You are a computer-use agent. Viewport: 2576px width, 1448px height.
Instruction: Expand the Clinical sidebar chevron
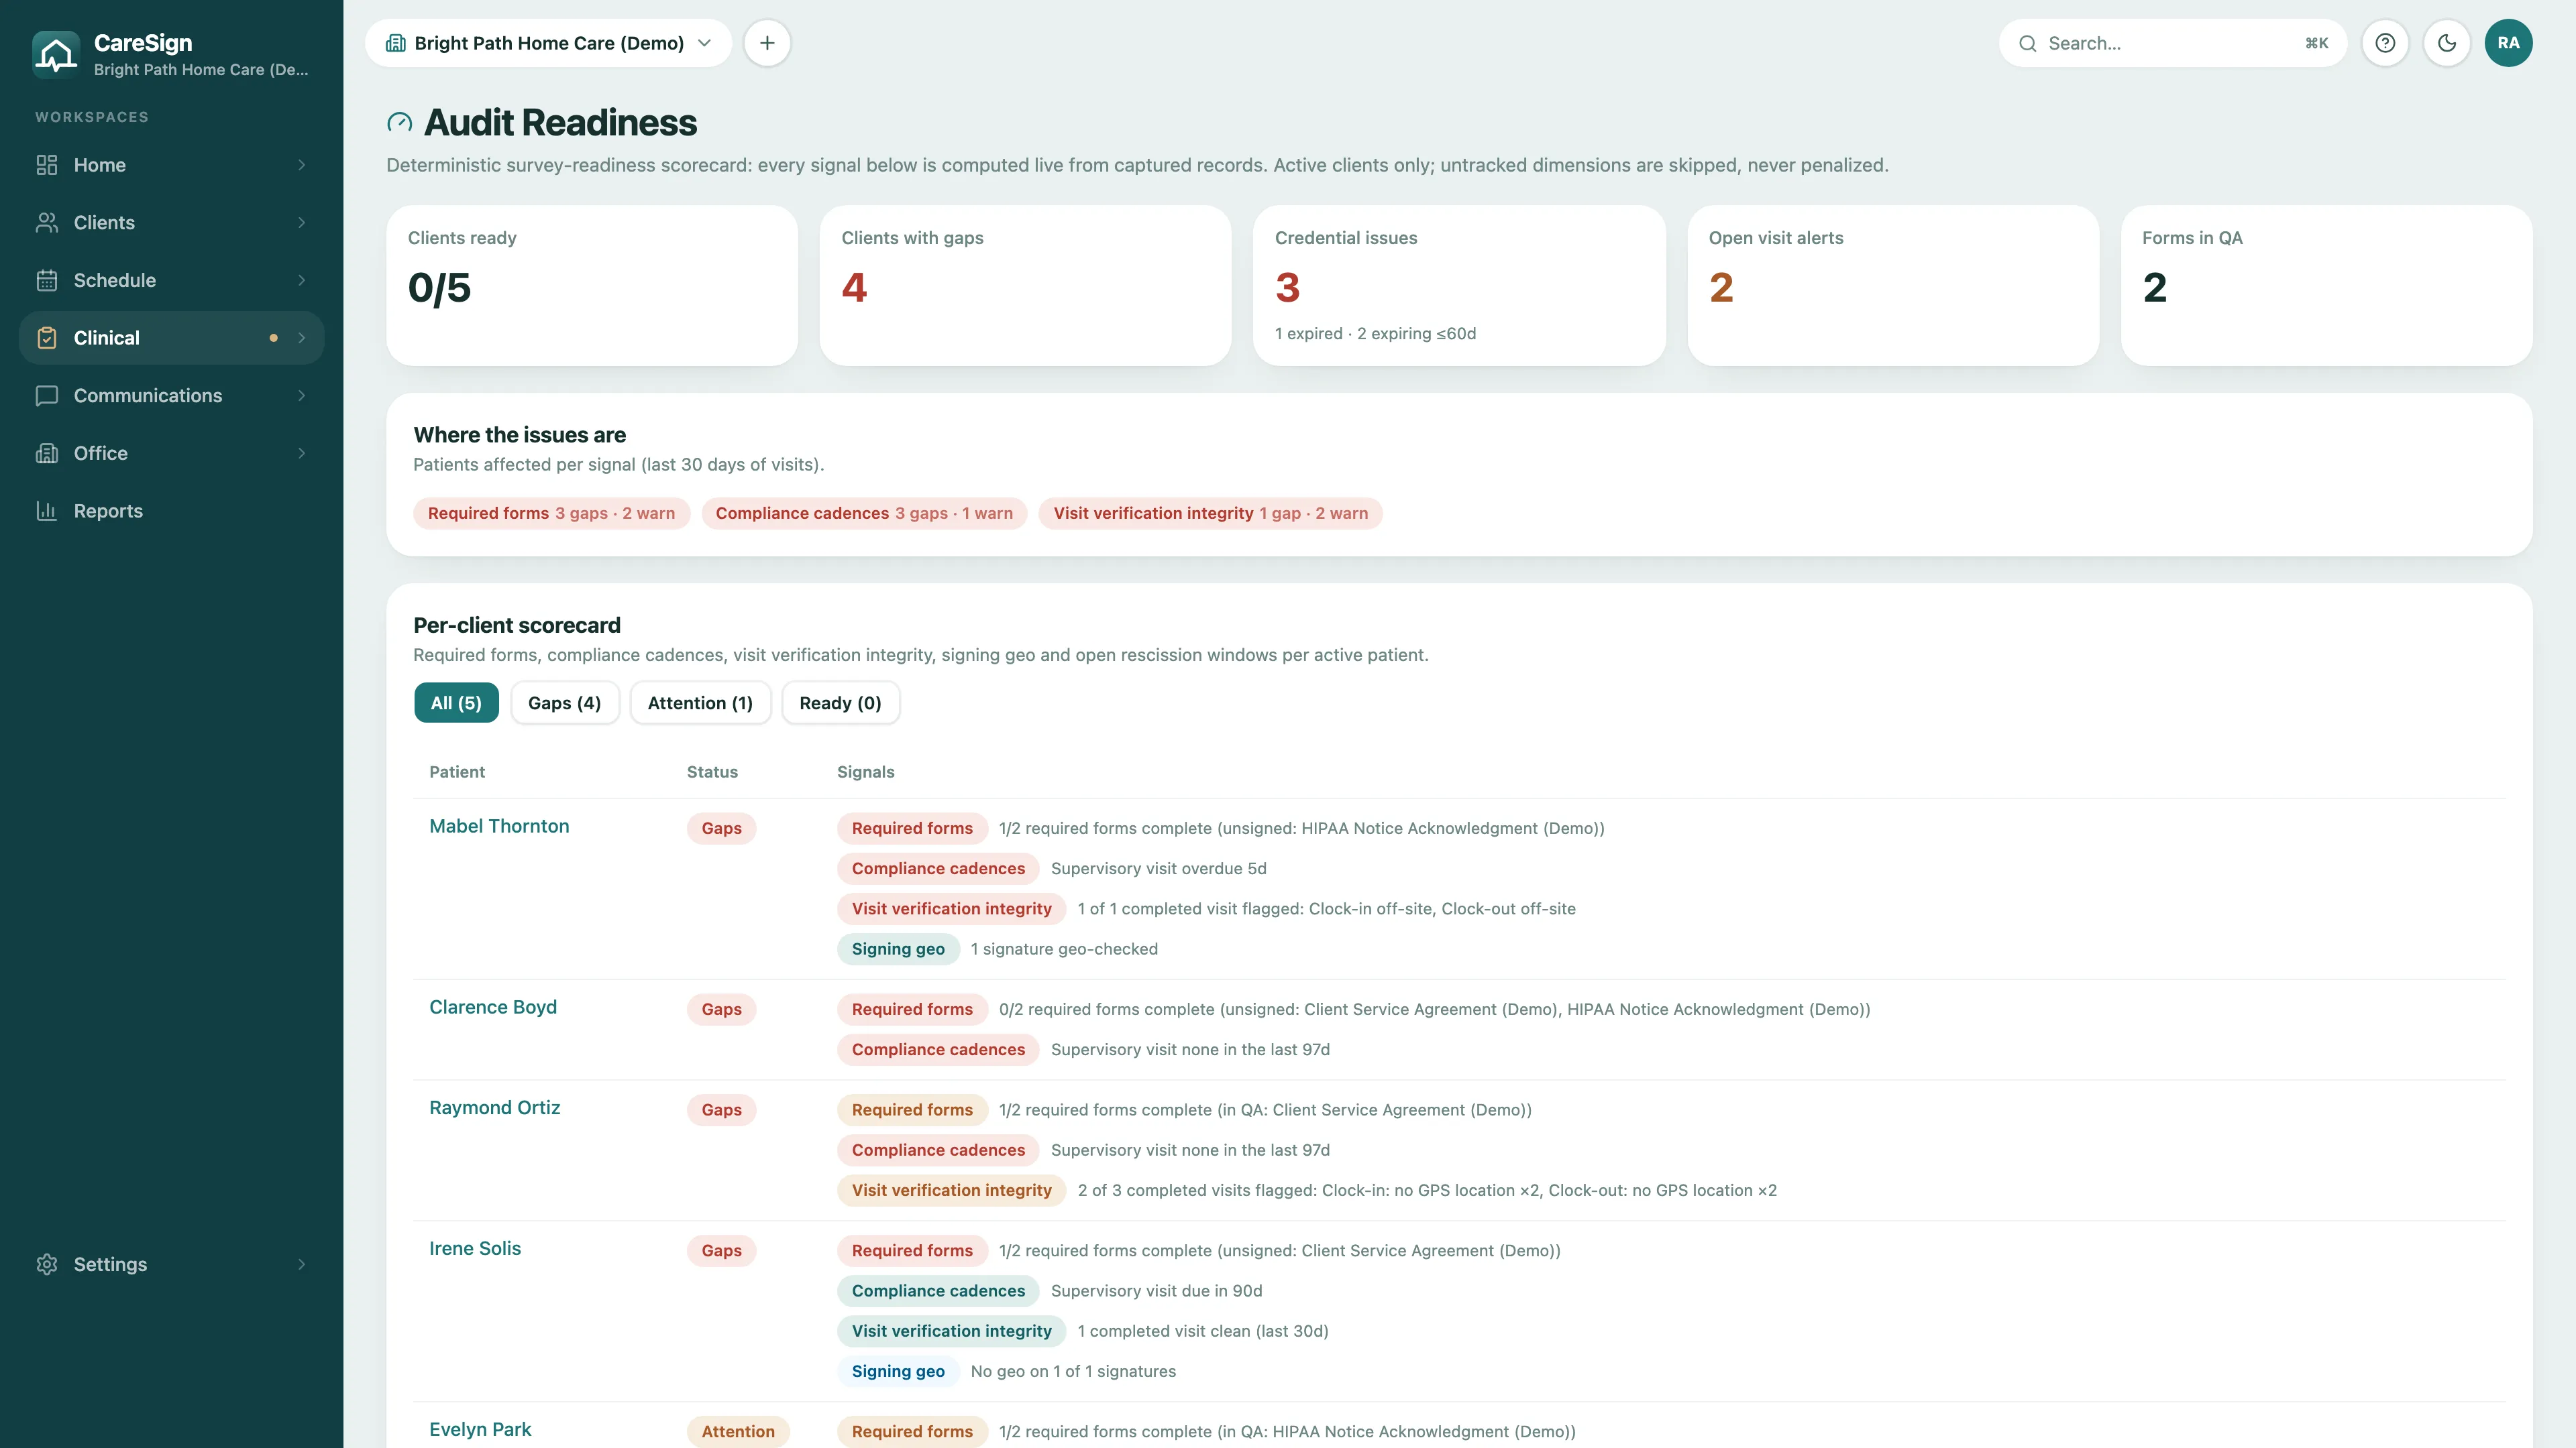point(302,338)
